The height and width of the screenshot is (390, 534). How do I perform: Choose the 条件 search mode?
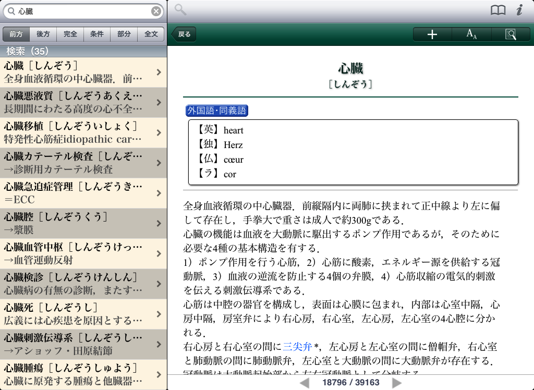pos(97,34)
